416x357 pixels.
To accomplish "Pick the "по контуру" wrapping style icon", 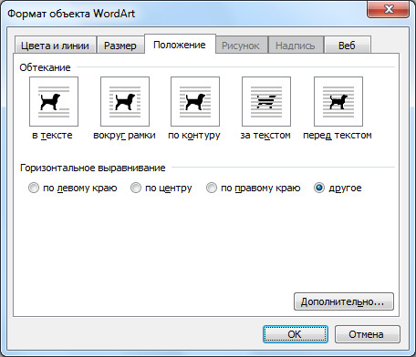I will tap(195, 101).
